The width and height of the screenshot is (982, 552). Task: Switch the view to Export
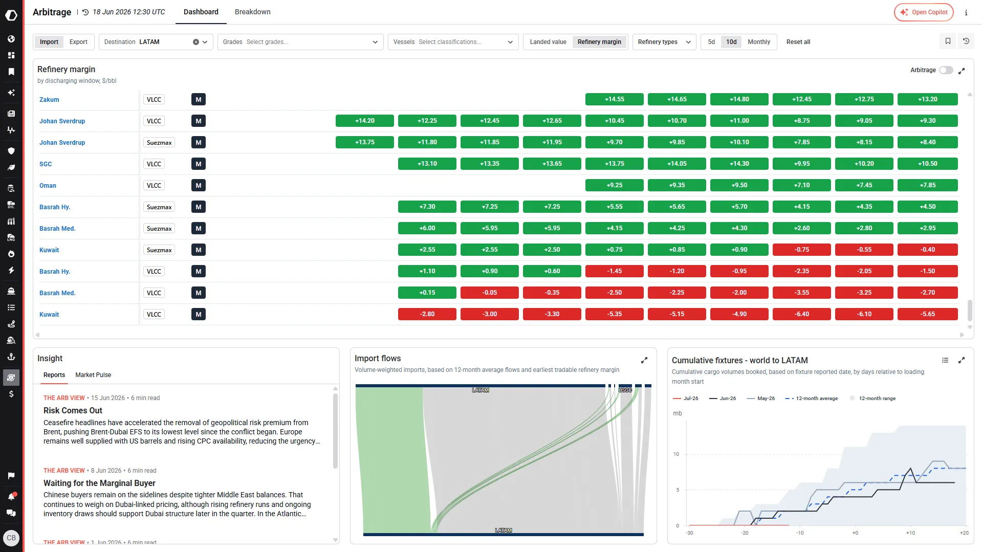coord(78,42)
